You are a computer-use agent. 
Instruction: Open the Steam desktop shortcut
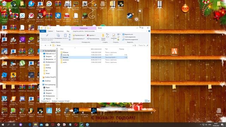tap(130, 17)
